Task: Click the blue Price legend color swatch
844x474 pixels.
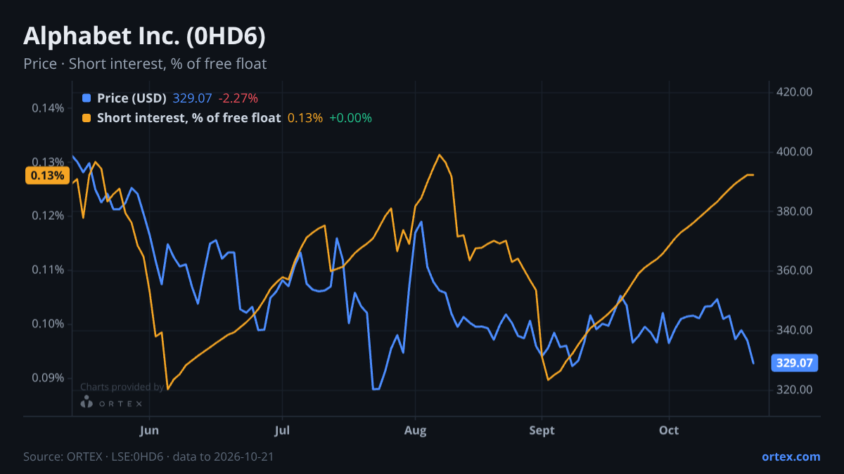Action: [x=87, y=98]
